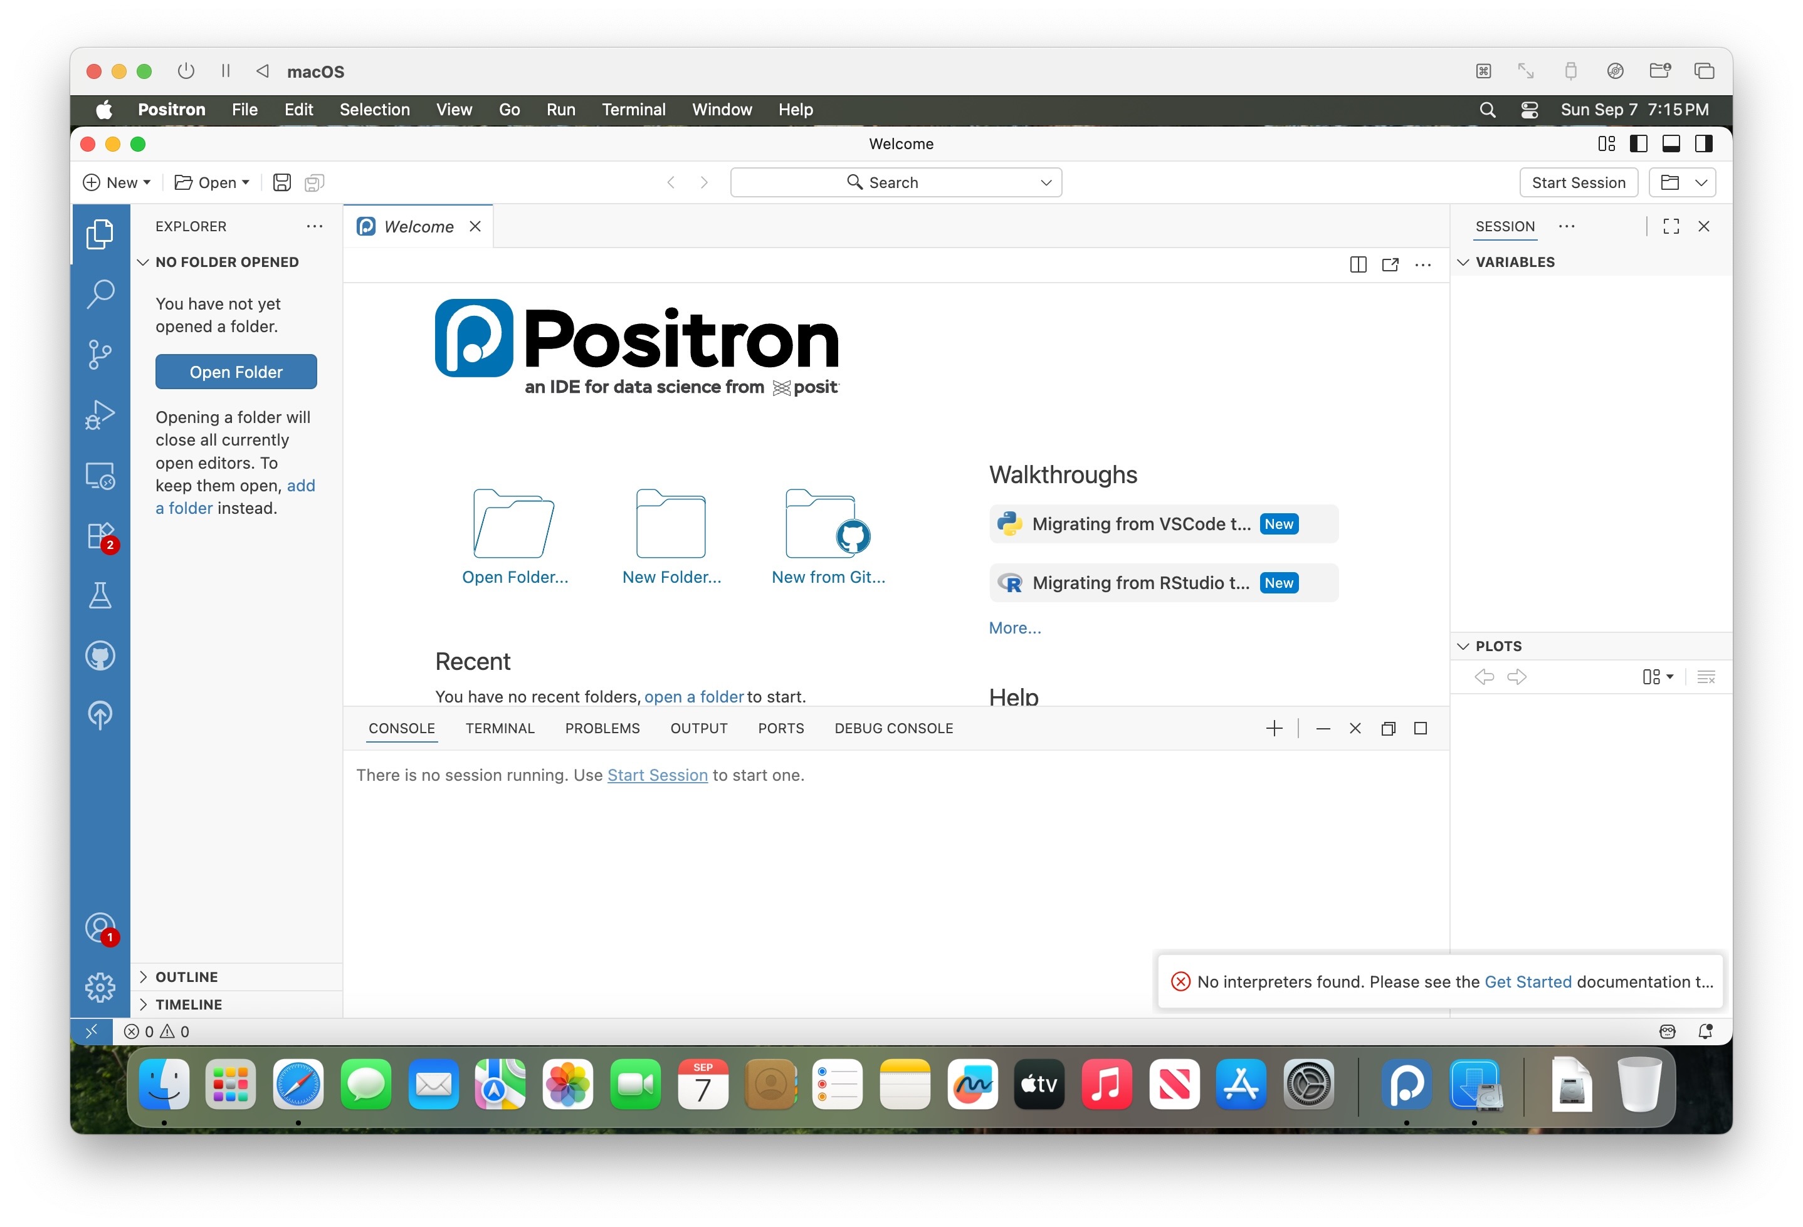
Task: Open the Terminal menu
Action: [634, 110]
